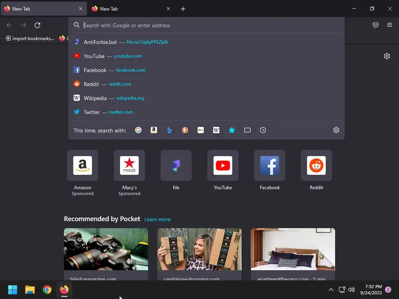Viewport: 399px width, 299px height.
Task: Search this time with Wikipedia icon
Action: tap(216, 130)
